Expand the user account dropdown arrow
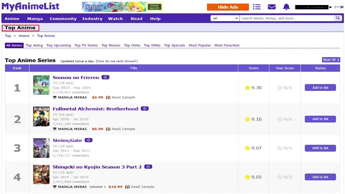The image size is (345, 194). (x=330, y=7)
